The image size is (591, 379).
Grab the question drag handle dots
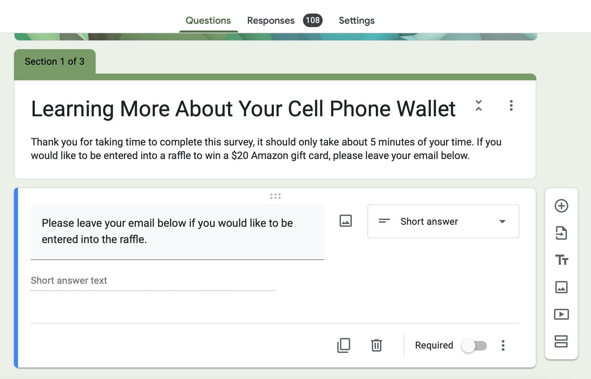275,196
